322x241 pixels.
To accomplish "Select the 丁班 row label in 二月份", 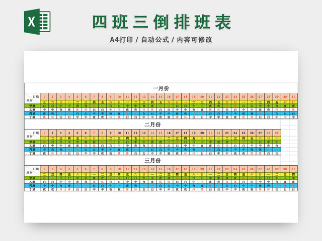I will 32,153.
